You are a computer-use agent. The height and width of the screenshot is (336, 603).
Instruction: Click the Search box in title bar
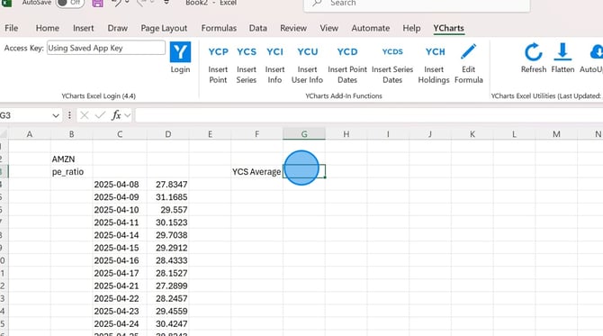(417, 4)
